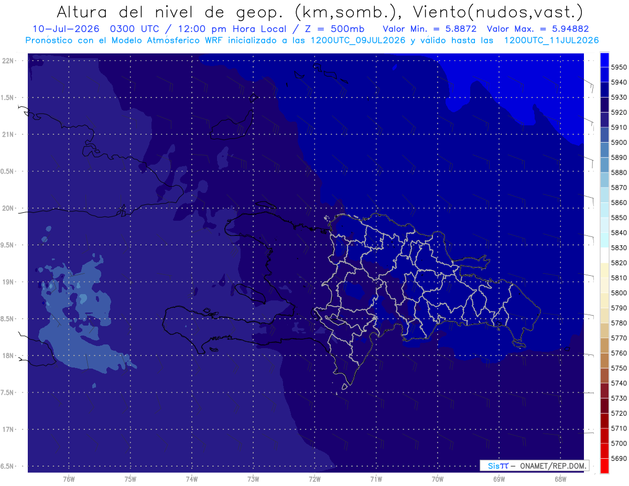Viewport: 629px width, 486px height.
Task: Click the '5690' legend value
Action: tap(619, 458)
